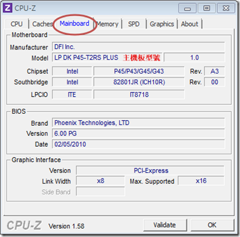This screenshot has width=240, height=237.
Task: View the About tab
Action: (x=190, y=24)
